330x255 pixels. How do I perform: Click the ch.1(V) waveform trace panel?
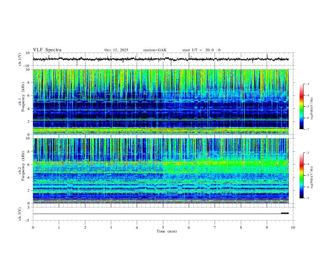161,59
